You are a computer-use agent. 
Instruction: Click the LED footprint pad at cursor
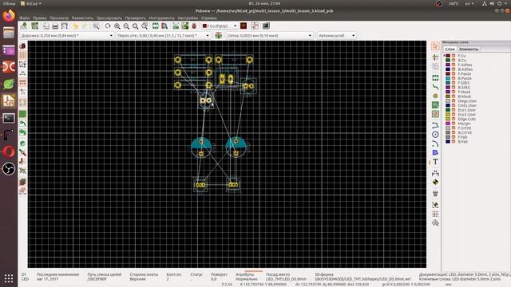click(209, 101)
